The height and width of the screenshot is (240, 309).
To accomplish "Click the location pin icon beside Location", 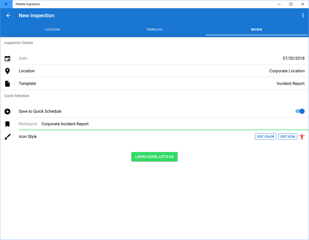I will [7, 71].
